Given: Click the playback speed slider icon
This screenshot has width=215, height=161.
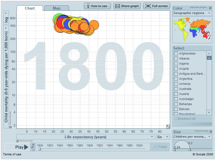Looking at the screenshot, I should [33, 147].
